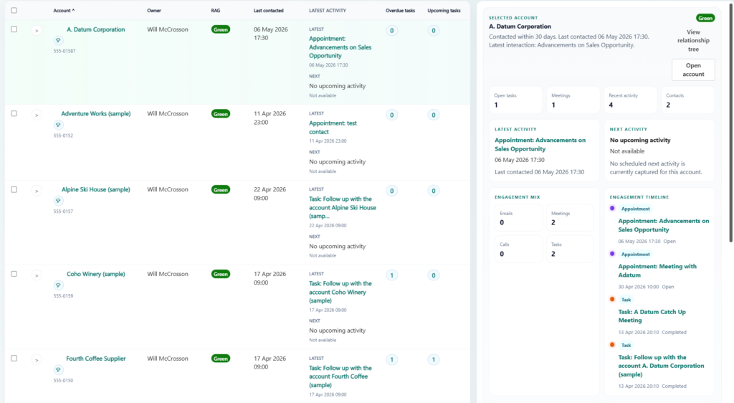The height and width of the screenshot is (403, 734).
Task: Click the round icon under Alpine Ski House (sample)
Action: [58, 201]
